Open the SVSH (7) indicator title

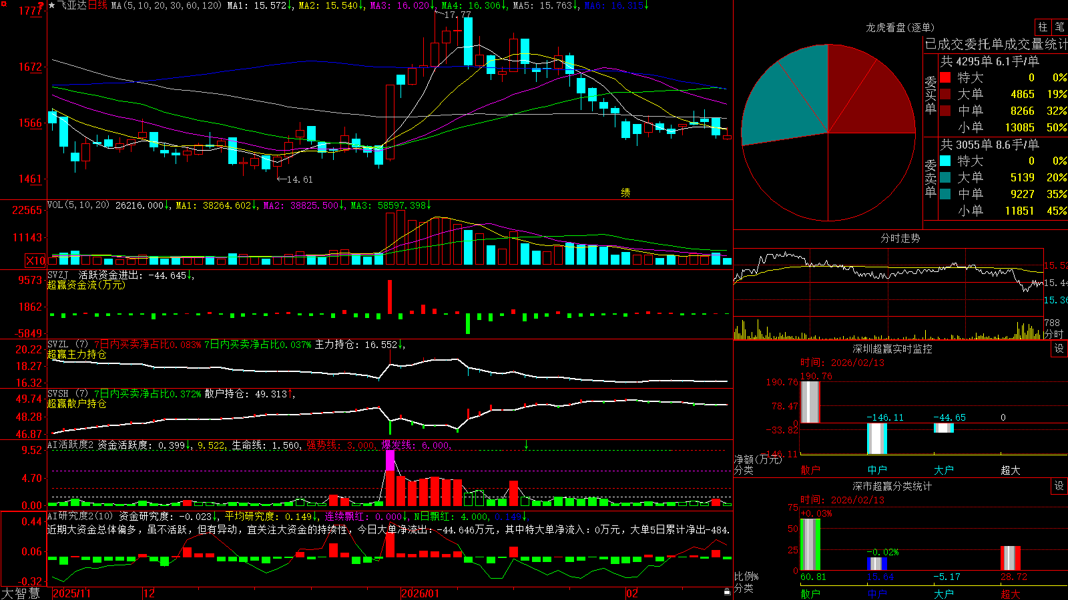(68, 394)
